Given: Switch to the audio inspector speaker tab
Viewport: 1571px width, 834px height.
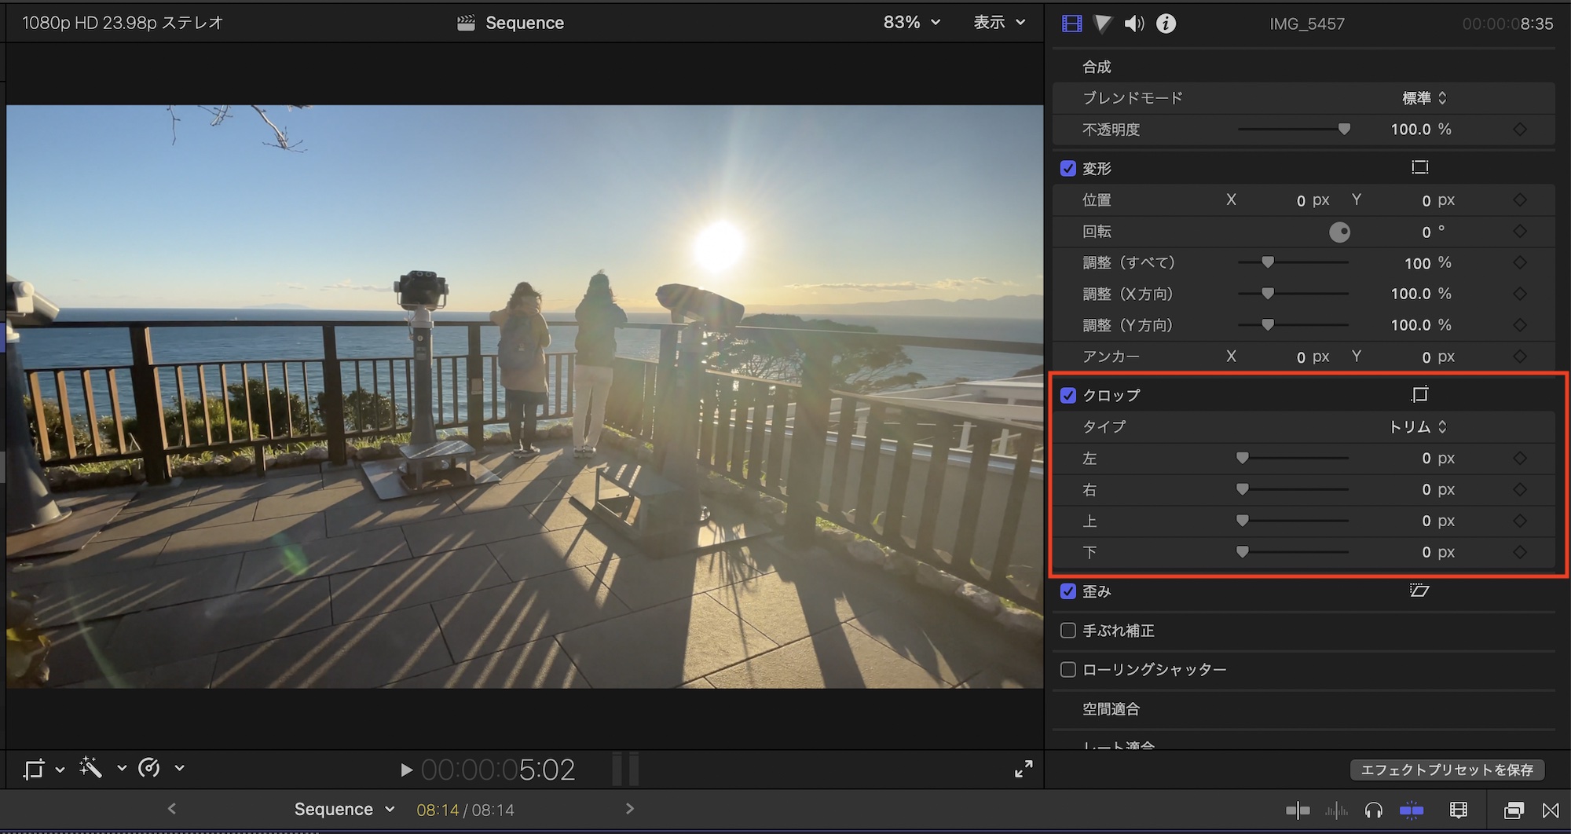Looking at the screenshot, I should coord(1134,24).
